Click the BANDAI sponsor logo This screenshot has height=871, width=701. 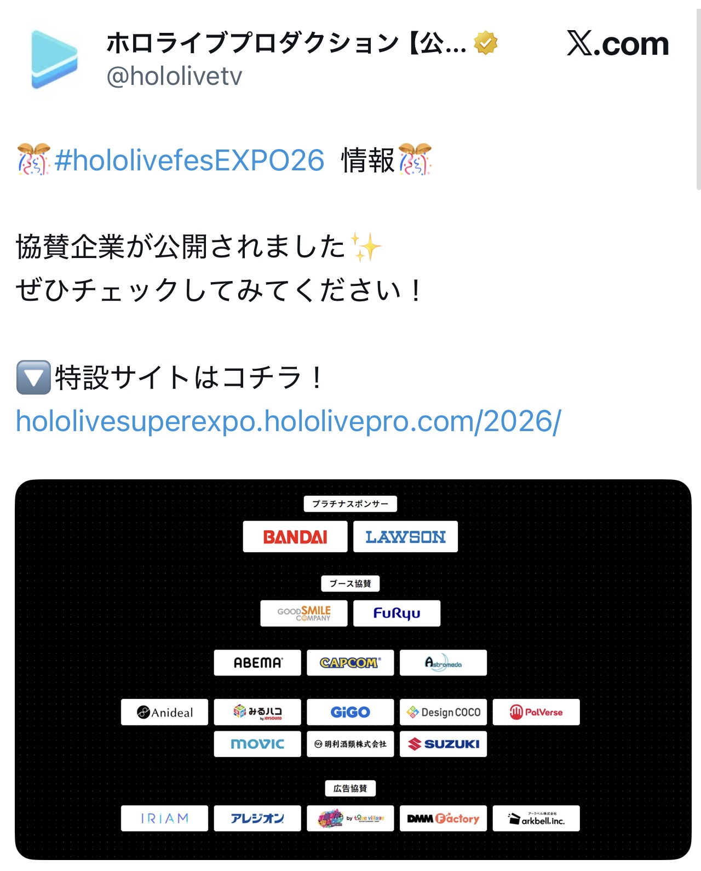point(295,536)
